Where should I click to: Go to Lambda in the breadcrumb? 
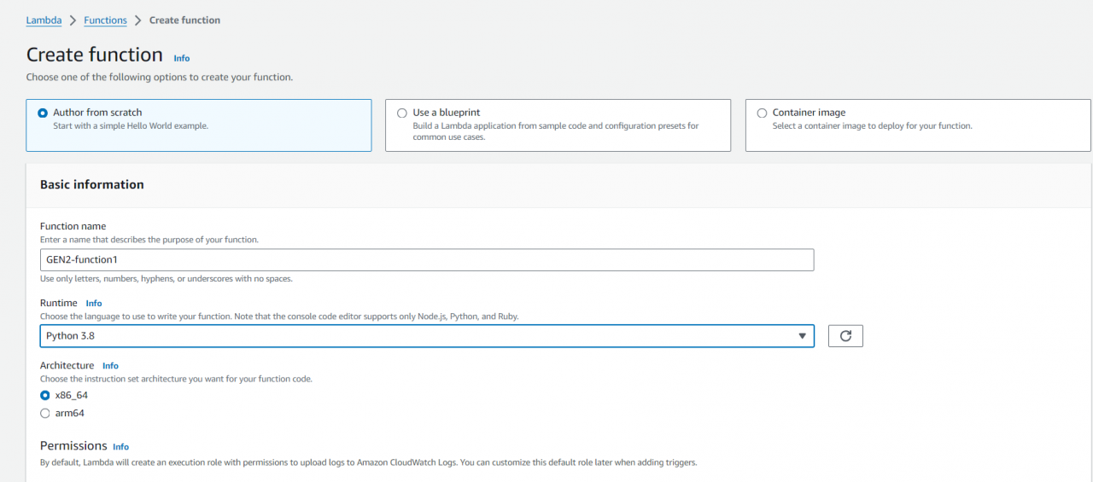tap(44, 20)
